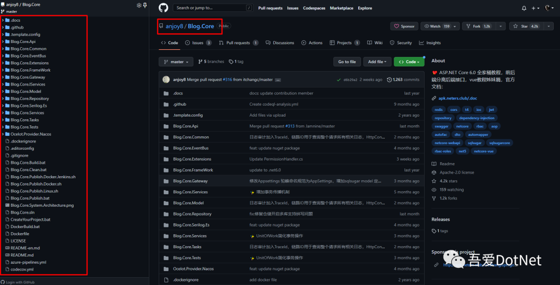Open the master branch selector
This screenshot has height=285, width=560.
tap(176, 62)
